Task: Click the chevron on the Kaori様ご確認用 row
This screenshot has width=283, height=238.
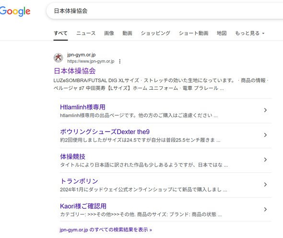Action: (265, 209)
